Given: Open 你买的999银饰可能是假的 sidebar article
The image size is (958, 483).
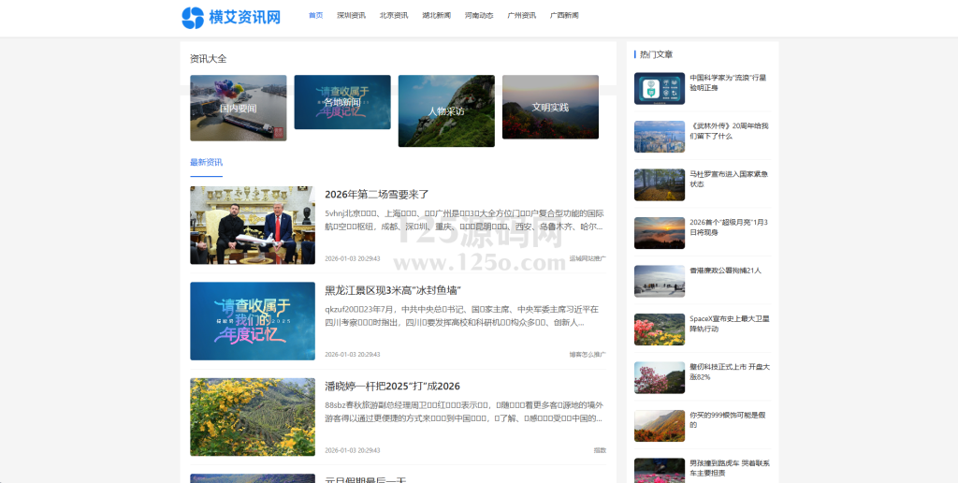Looking at the screenshot, I should 728,419.
